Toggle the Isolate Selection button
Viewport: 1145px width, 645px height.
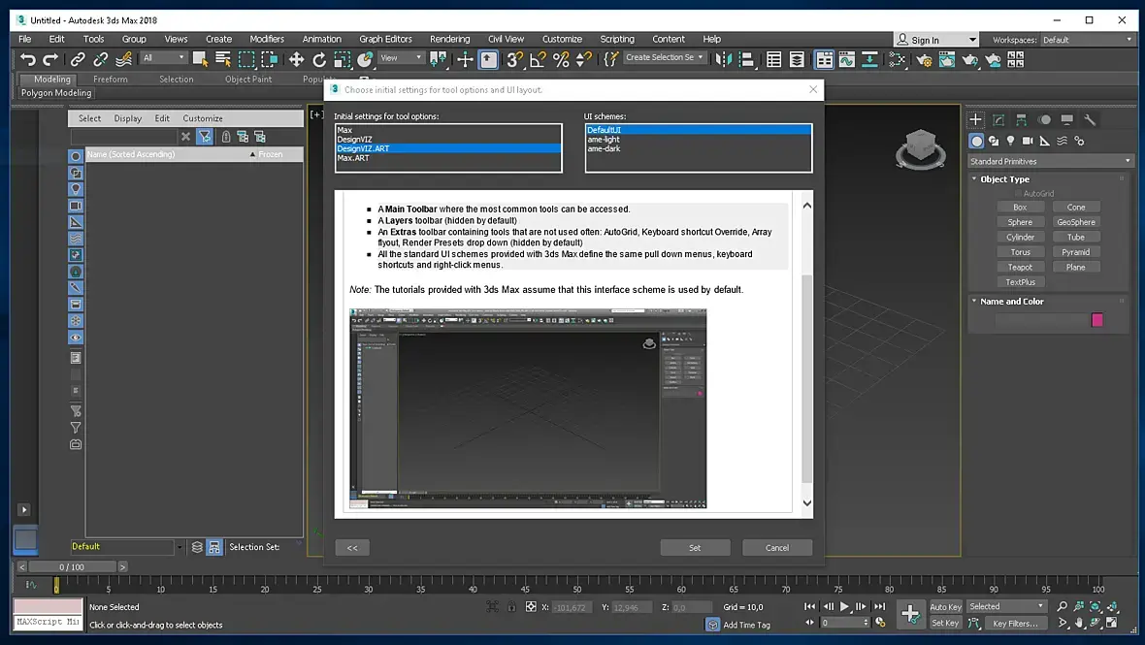[493, 607]
